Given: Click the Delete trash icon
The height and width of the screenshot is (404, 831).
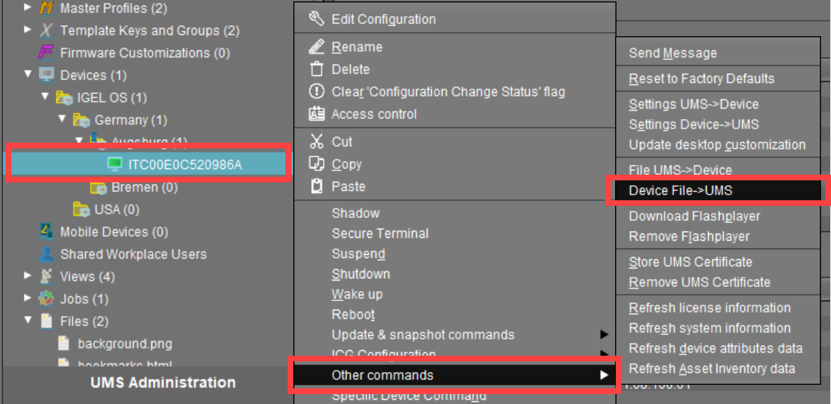Looking at the screenshot, I should (317, 70).
